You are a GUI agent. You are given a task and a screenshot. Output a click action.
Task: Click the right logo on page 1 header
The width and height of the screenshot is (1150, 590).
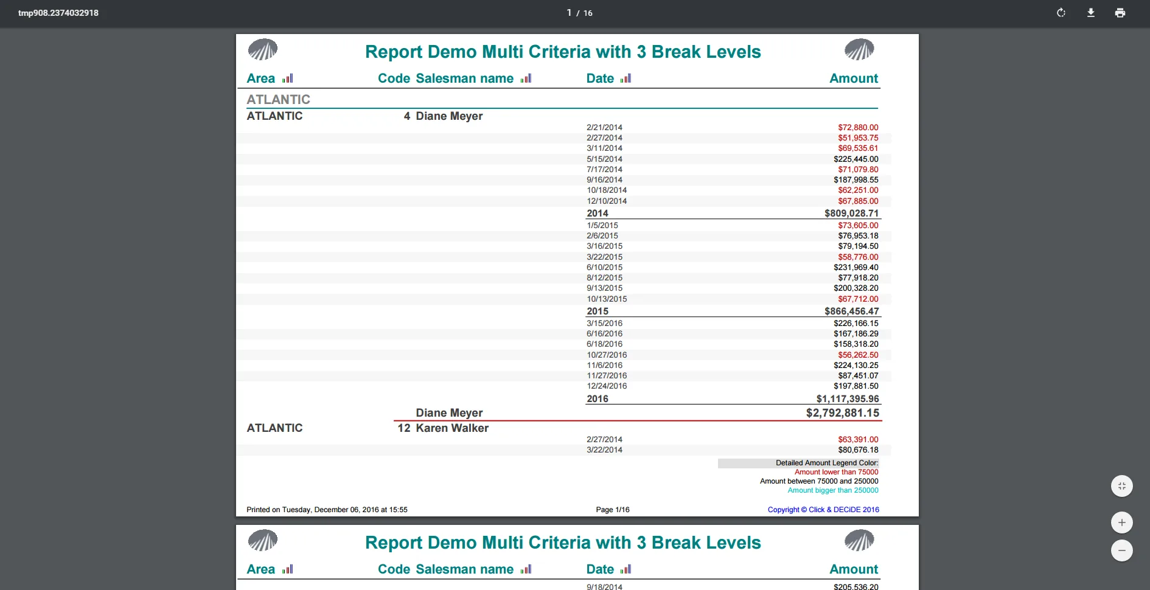(x=859, y=49)
